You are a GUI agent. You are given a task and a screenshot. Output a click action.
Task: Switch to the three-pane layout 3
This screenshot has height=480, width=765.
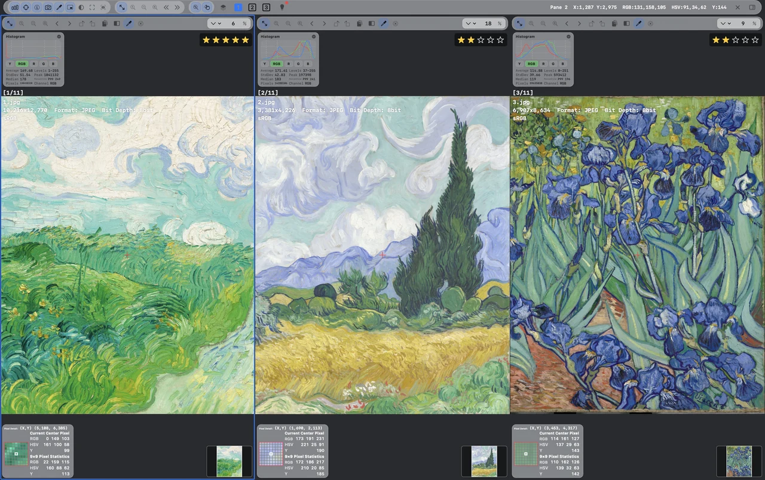(266, 7)
